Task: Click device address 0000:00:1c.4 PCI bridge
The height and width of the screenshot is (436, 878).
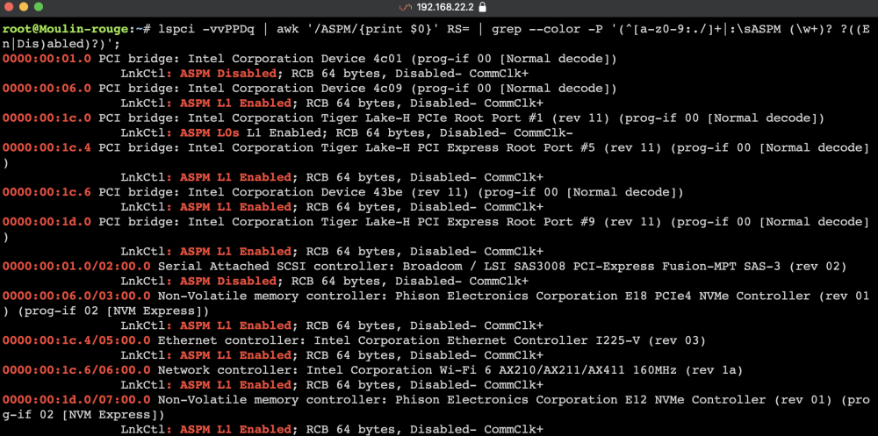Action: pyautogui.click(x=47, y=147)
